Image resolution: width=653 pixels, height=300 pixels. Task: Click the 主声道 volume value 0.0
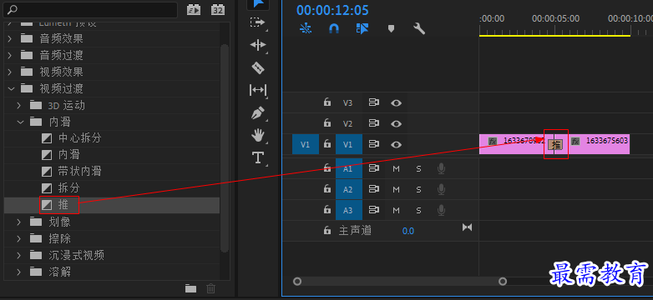tap(408, 231)
